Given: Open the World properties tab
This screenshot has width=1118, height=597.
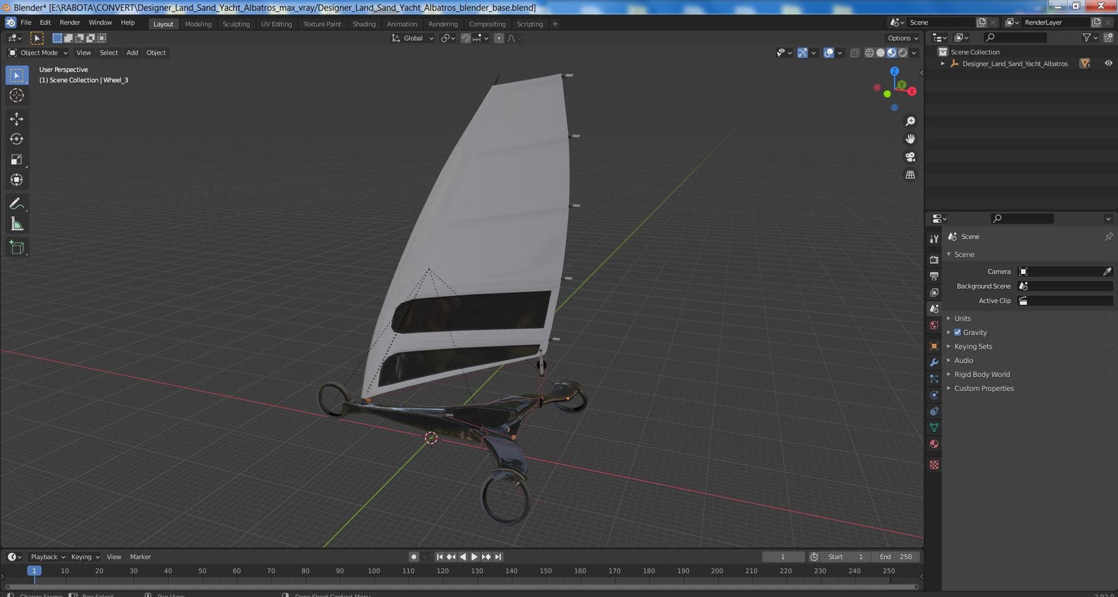Looking at the screenshot, I should 934,325.
